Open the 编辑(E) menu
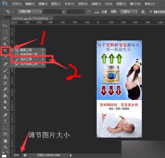This screenshot has height=158, width=165. [x=30, y=4]
